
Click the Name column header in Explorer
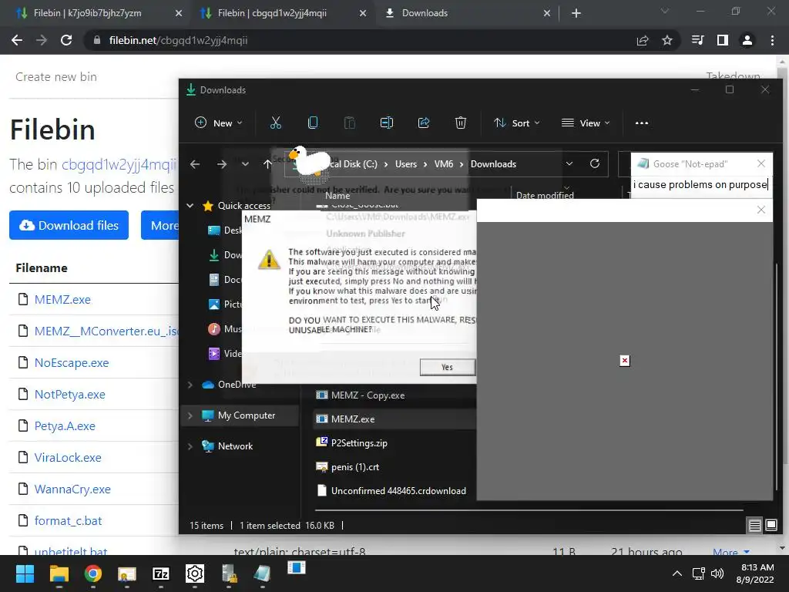337,196
